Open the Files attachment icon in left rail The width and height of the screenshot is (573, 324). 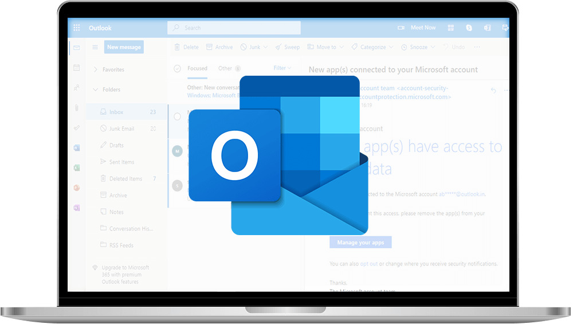(x=76, y=108)
